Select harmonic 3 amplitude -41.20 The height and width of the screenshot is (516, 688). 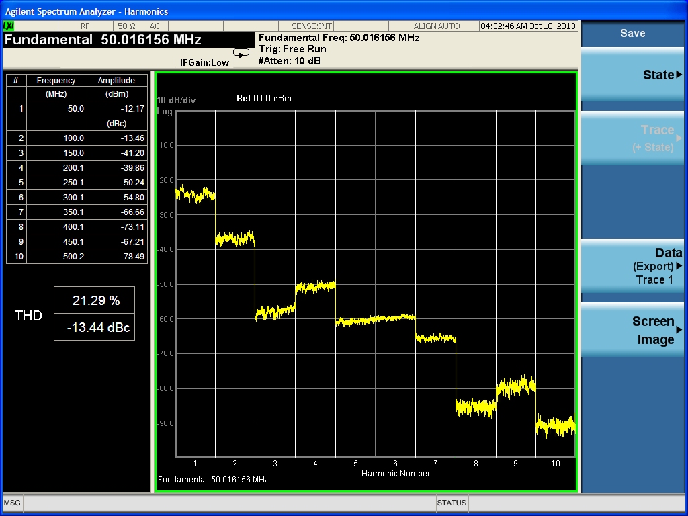[x=117, y=153]
